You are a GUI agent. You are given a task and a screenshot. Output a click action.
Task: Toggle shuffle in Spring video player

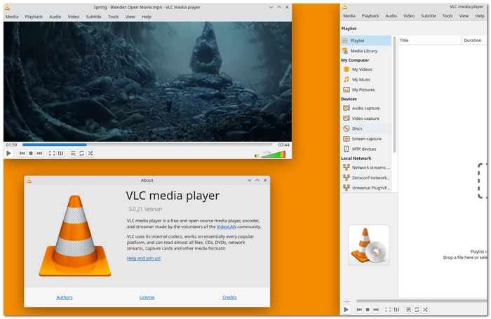(90, 154)
